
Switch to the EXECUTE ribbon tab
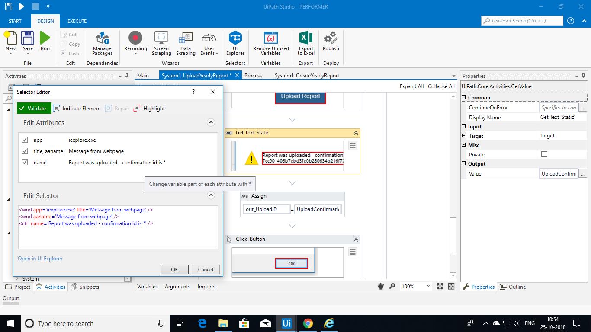coord(77,21)
